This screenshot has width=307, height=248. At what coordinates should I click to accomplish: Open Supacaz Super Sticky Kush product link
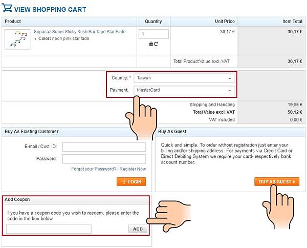pyautogui.click(x=80, y=32)
